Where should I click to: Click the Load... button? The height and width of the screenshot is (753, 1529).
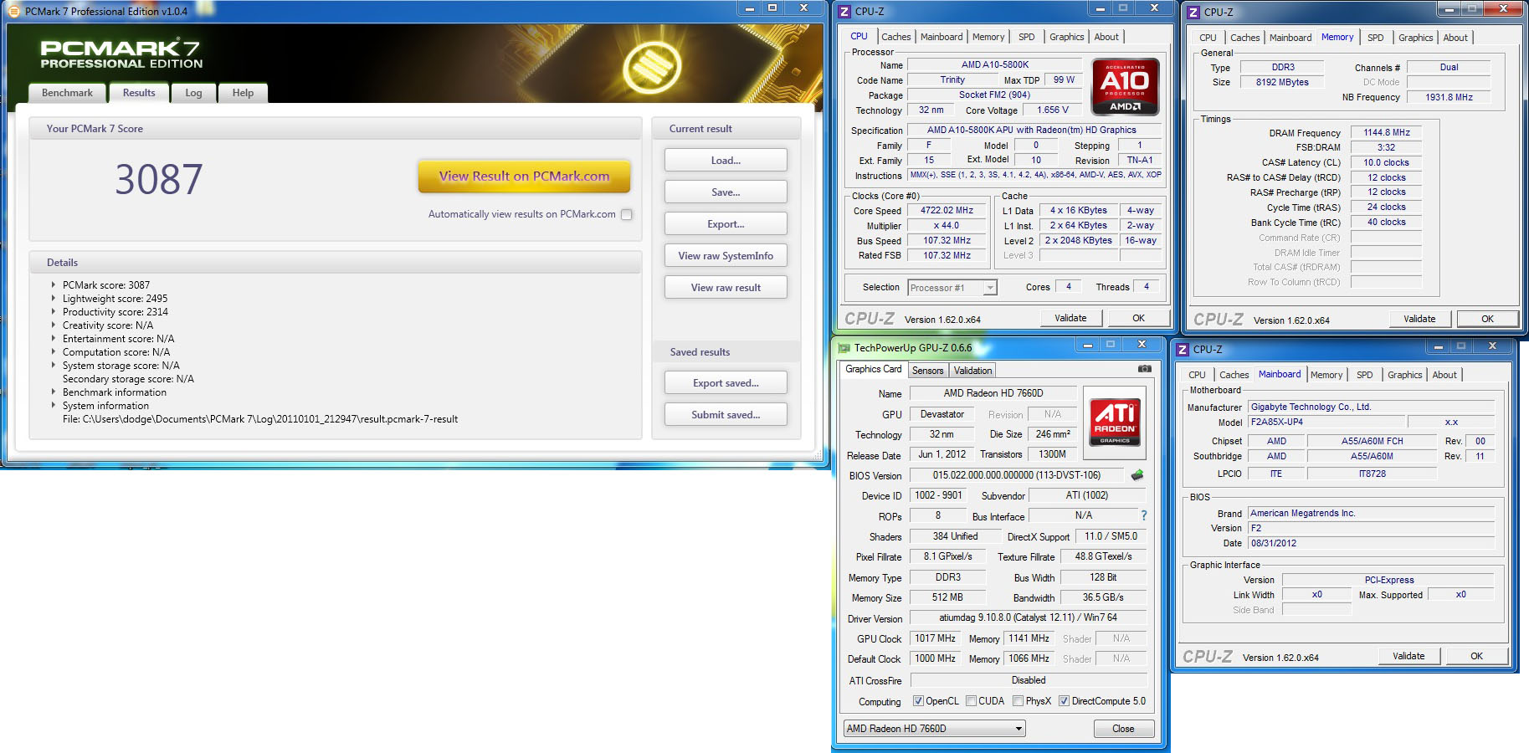tap(726, 161)
